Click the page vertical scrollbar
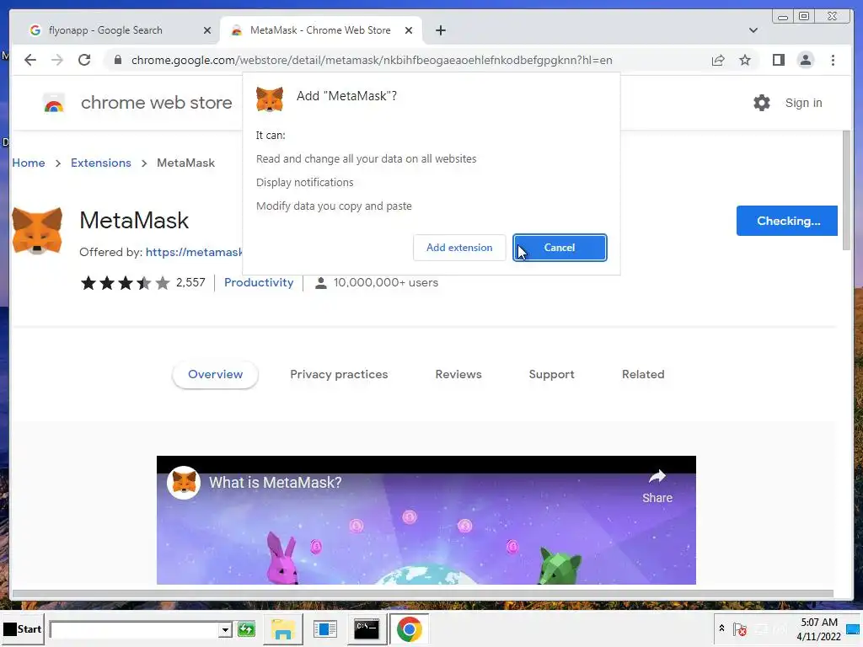Screen dimensions: 863x647 [x=846, y=191]
